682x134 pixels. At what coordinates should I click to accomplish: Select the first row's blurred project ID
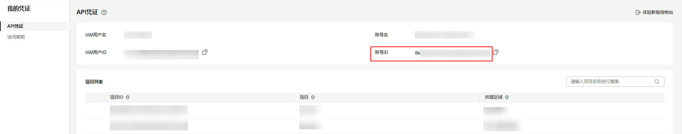pos(149,111)
